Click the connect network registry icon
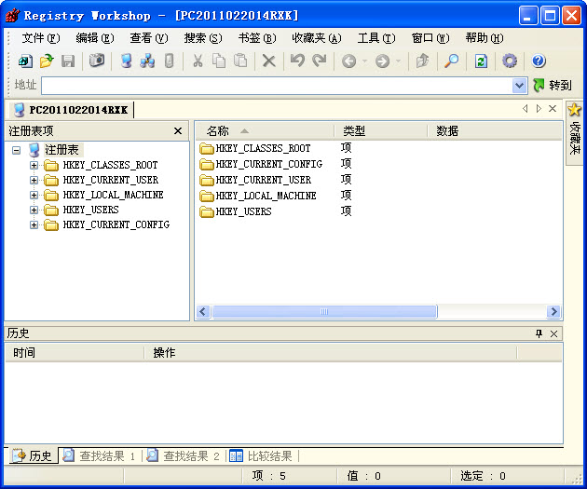Screen dimensions: 587x489 pos(147,61)
